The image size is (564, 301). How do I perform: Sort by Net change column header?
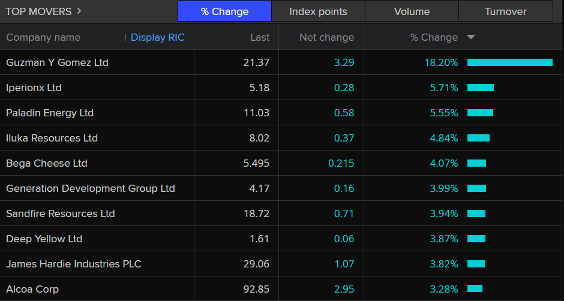pos(326,37)
